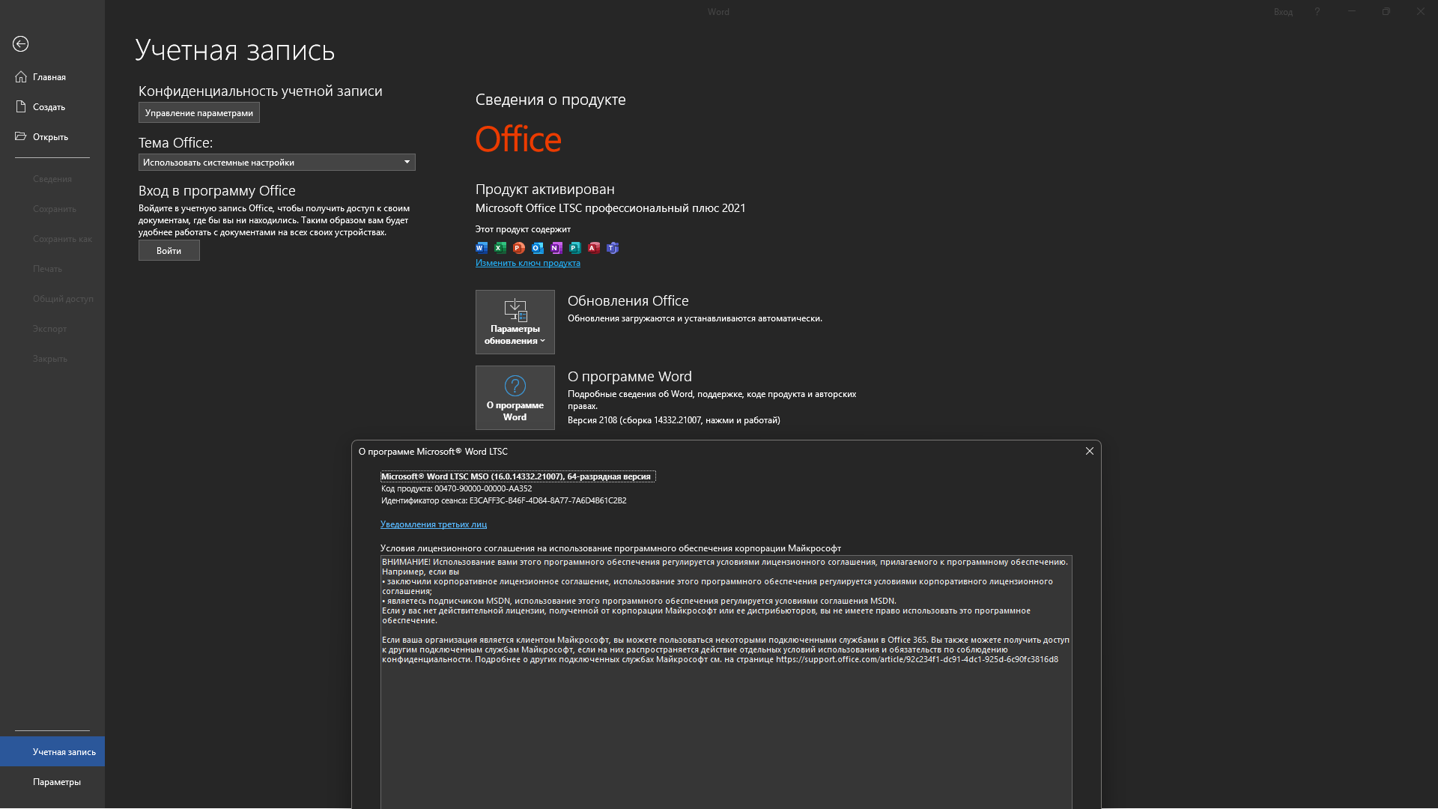Image resolution: width=1438 pixels, height=809 pixels.
Task: Click the back arrow in the sidebar
Action: click(21, 44)
